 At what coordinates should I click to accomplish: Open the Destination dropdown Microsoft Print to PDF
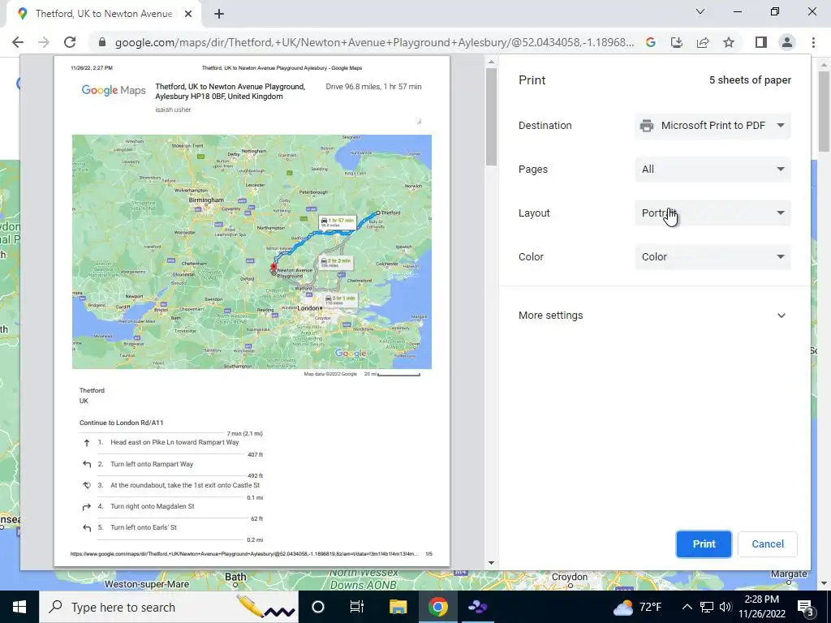point(713,126)
